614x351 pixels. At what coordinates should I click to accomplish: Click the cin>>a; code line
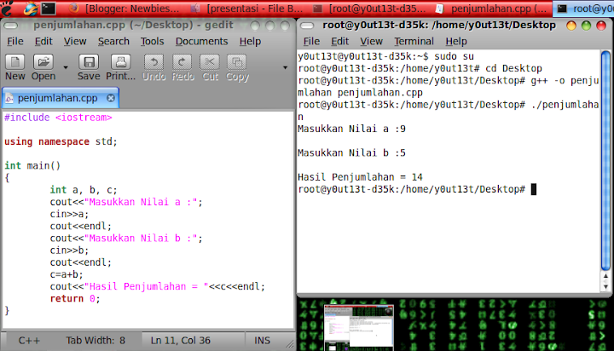pyautogui.click(x=69, y=214)
